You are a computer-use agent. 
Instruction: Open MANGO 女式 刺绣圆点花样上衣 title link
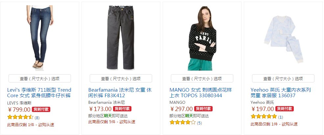click(201, 93)
